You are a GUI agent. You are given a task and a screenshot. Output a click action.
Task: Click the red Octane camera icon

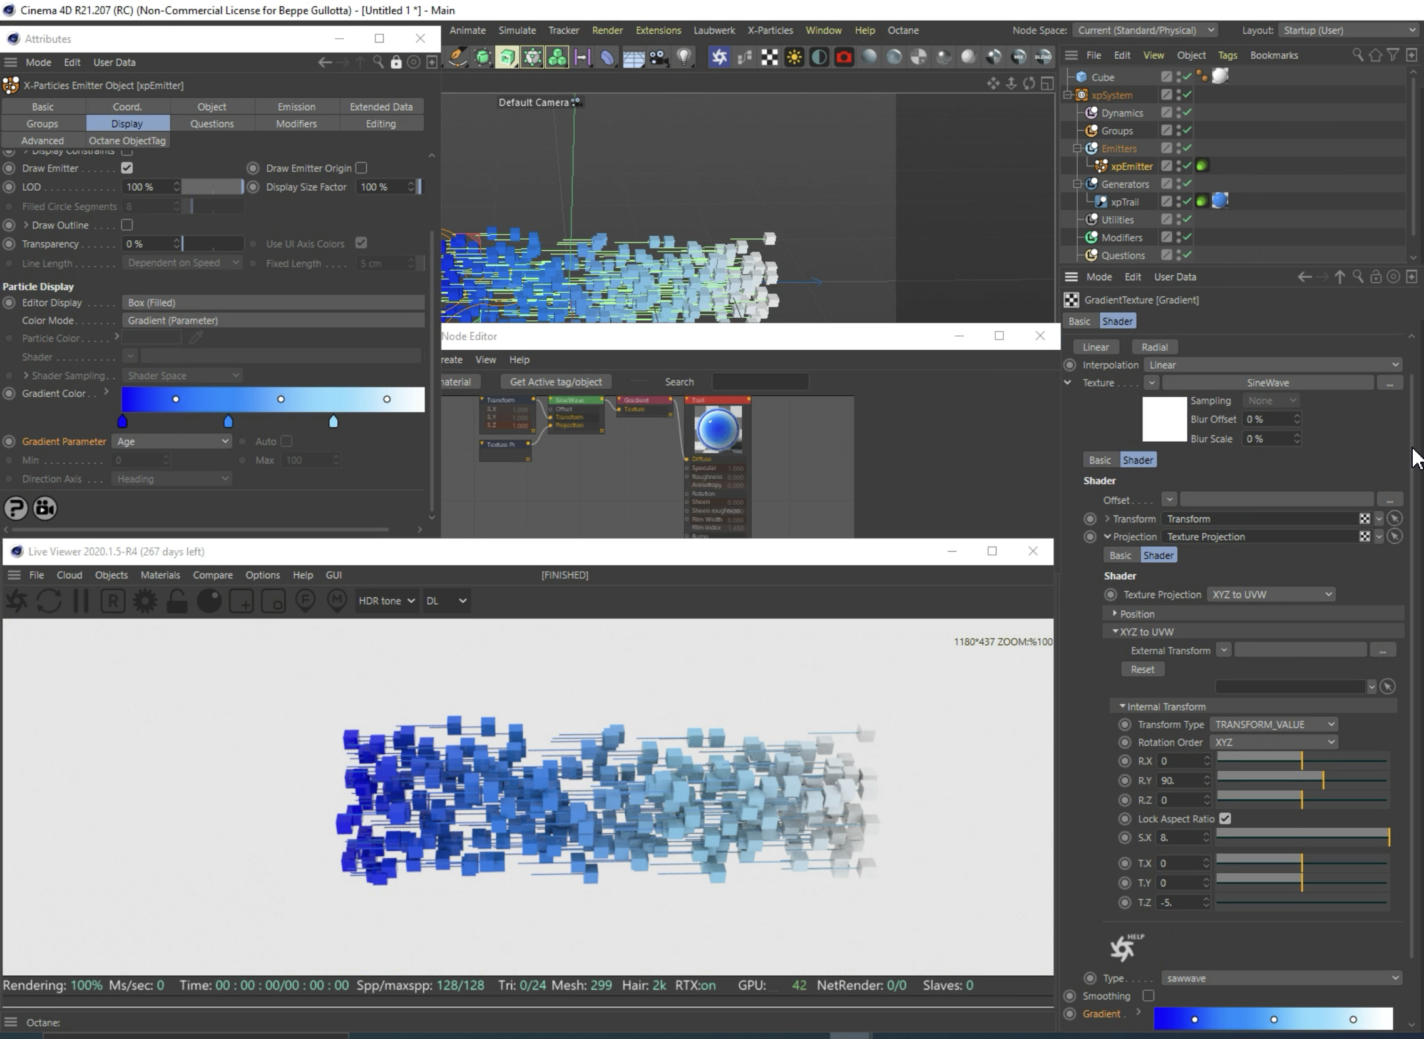[843, 57]
